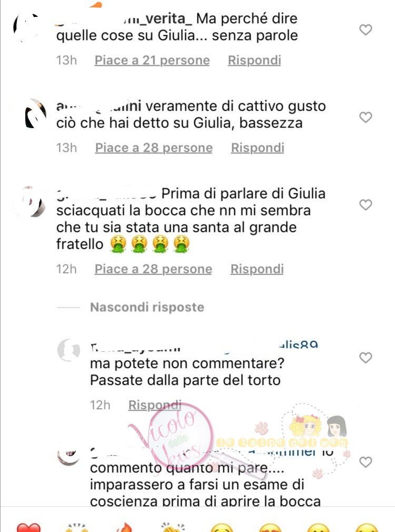Reply to "Passate dalla parte del torto"
395x532 pixels.
155,405
